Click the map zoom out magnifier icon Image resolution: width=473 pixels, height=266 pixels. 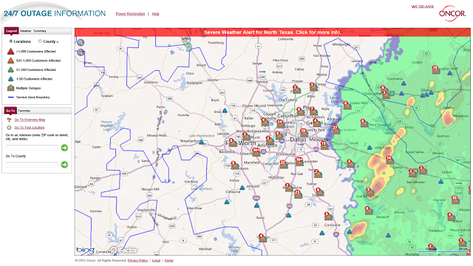[81, 52]
